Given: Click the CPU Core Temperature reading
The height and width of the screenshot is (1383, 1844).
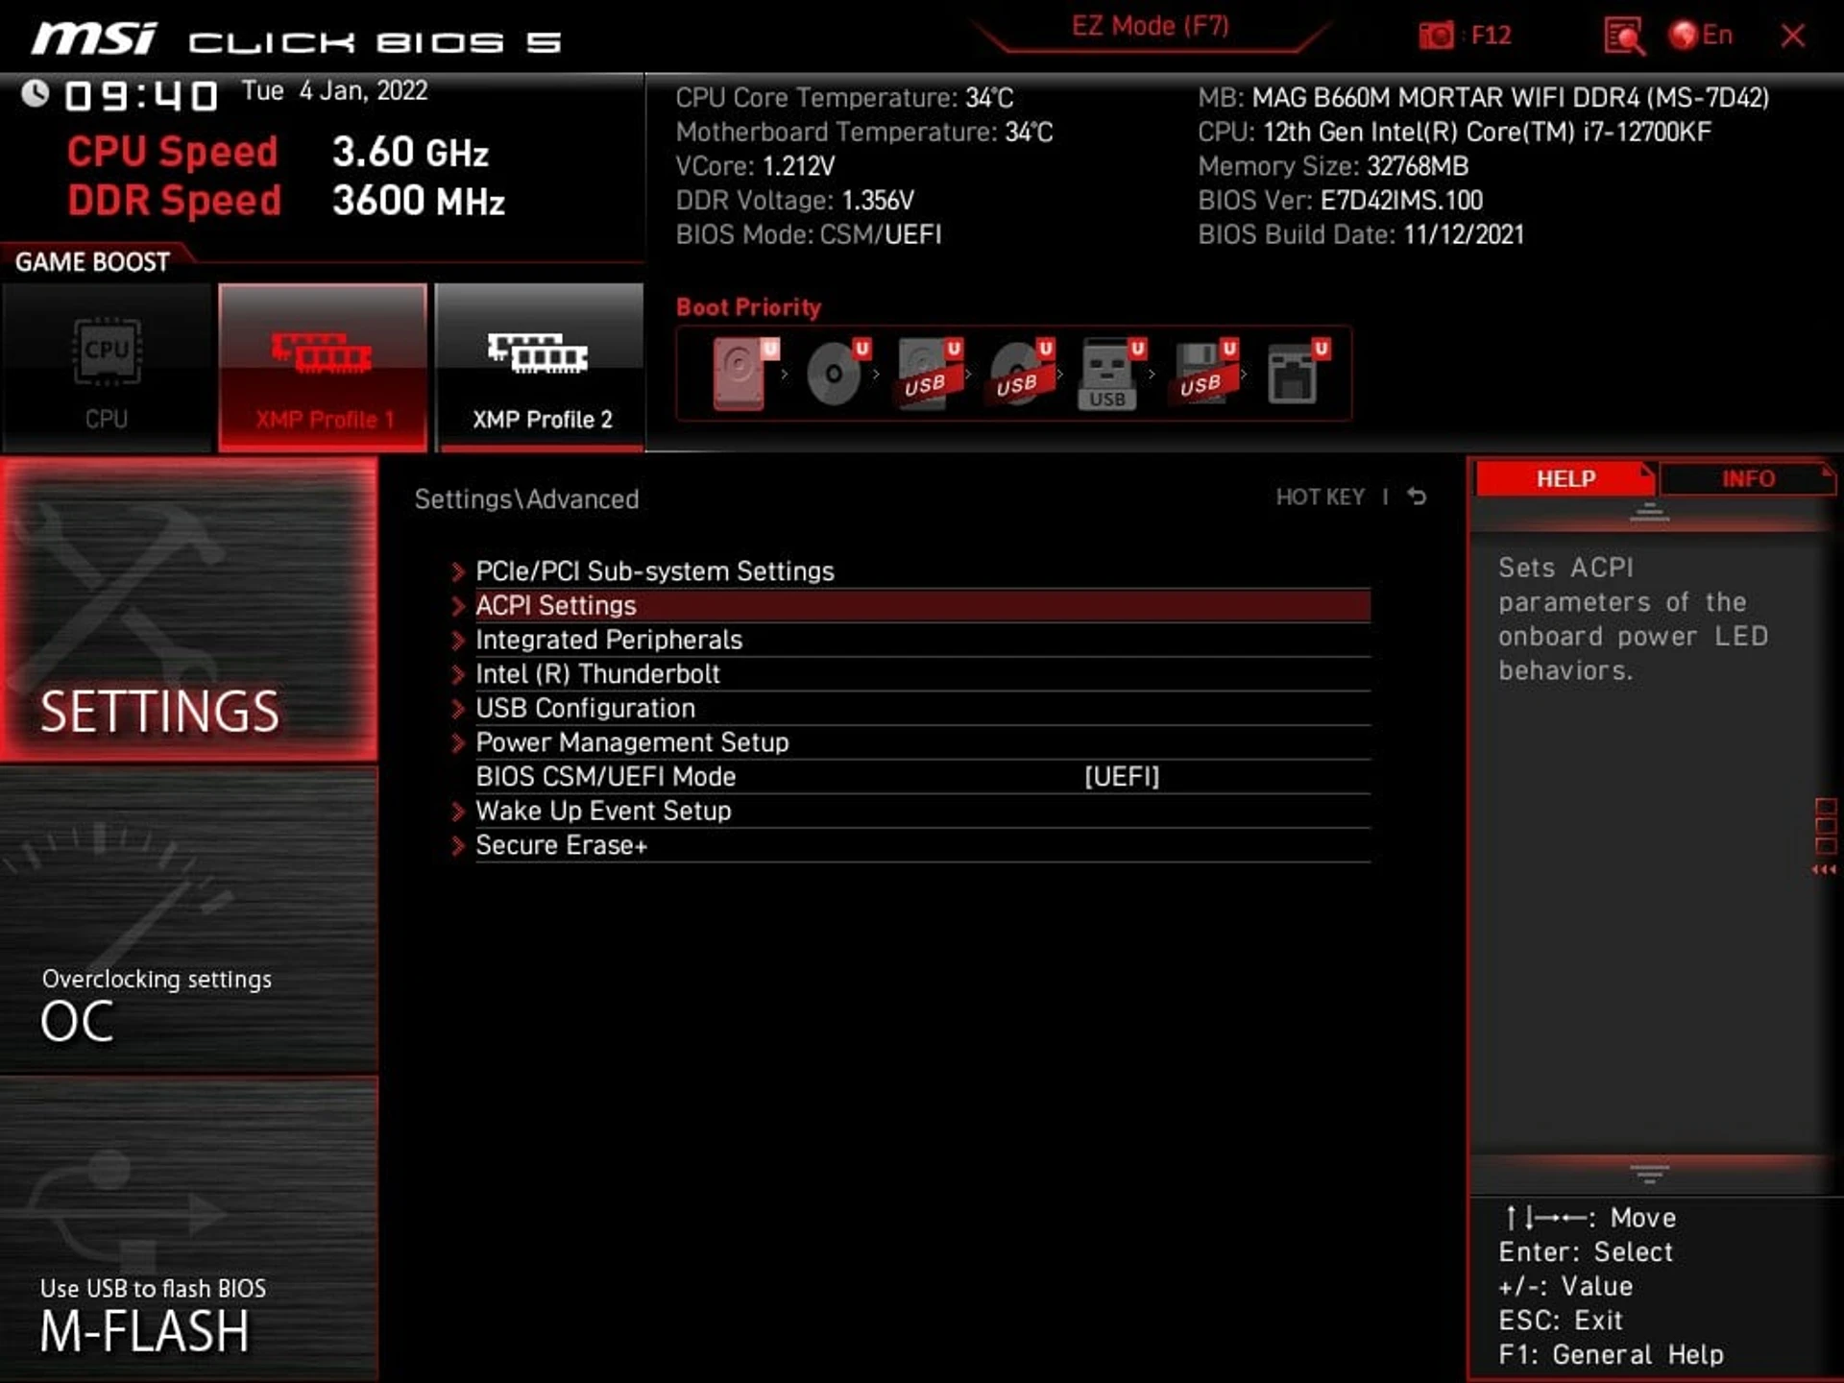Looking at the screenshot, I should pos(844,98).
